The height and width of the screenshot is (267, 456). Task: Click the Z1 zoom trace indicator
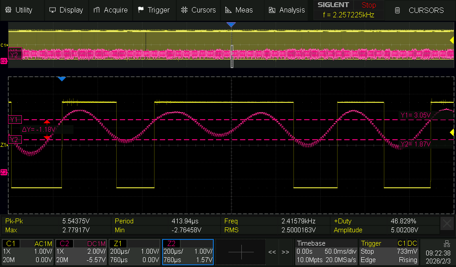click(x=4, y=145)
